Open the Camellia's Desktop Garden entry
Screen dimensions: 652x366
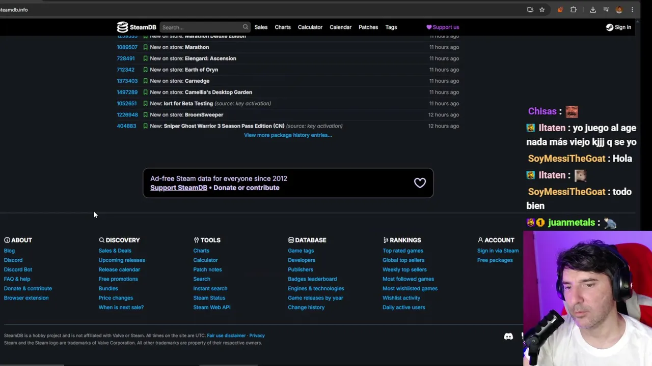tap(219, 92)
